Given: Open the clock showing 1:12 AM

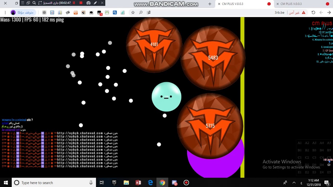Looking at the screenshot, I should click(x=313, y=183).
